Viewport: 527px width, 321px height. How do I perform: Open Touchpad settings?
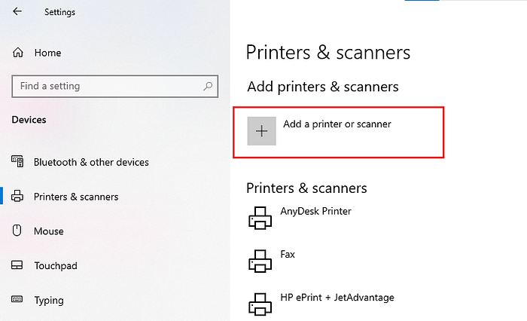pyautogui.click(x=56, y=266)
